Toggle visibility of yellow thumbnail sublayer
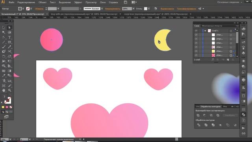This screenshot has height=142, width=252. tap(196, 51)
